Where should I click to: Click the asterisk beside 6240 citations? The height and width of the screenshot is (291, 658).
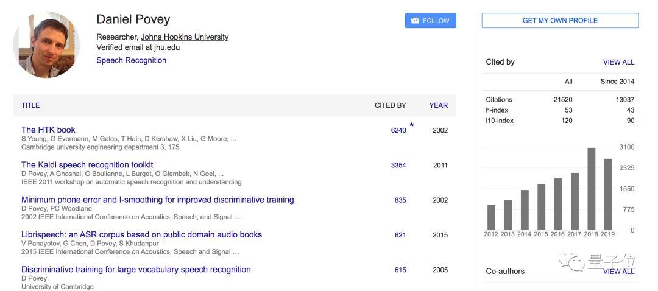pyautogui.click(x=411, y=125)
